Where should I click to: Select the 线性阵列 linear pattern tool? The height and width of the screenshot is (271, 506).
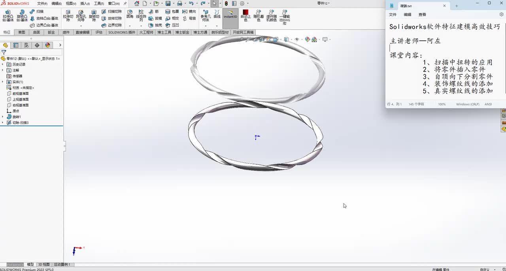click(x=141, y=16)
